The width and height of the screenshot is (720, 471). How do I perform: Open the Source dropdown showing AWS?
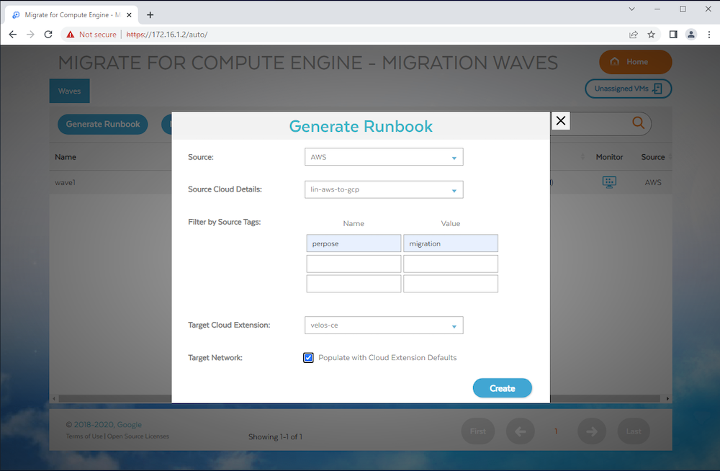(x=384, y=157)
